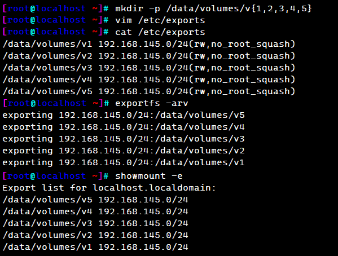The height and width of the screenshot is (256, 338).
Task: Click the root@localhost prompt before mkdir
Action: click(x=56, y=8)
